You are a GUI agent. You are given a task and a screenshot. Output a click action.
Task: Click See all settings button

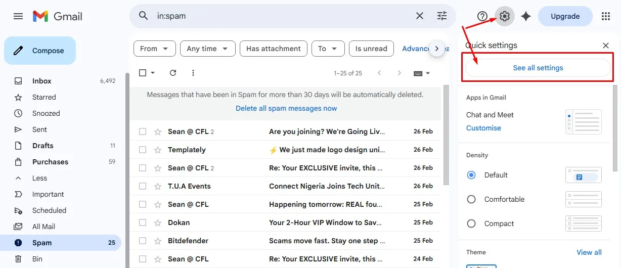click(x=538, y=68)
